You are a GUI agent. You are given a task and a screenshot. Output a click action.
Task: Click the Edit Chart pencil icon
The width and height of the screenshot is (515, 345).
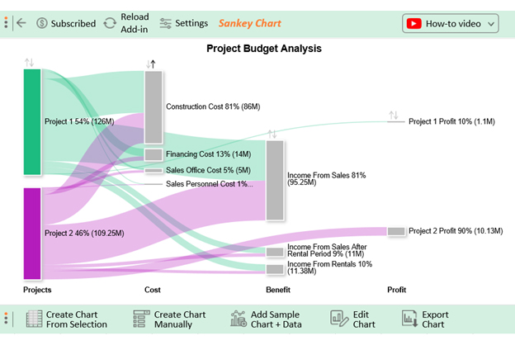point(339,319)
